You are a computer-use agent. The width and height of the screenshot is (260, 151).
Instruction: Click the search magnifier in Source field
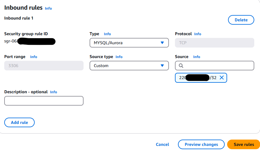coord(181,66)
